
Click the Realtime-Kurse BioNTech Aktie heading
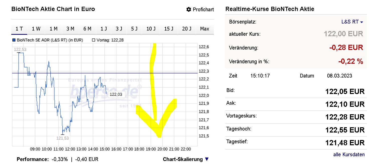tap(270, 9)
